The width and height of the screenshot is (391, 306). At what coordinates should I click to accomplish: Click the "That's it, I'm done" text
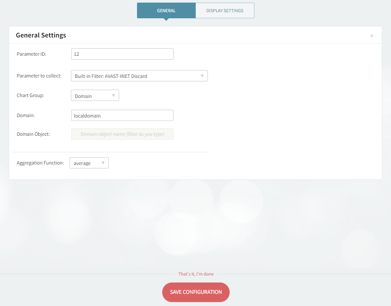196,274
